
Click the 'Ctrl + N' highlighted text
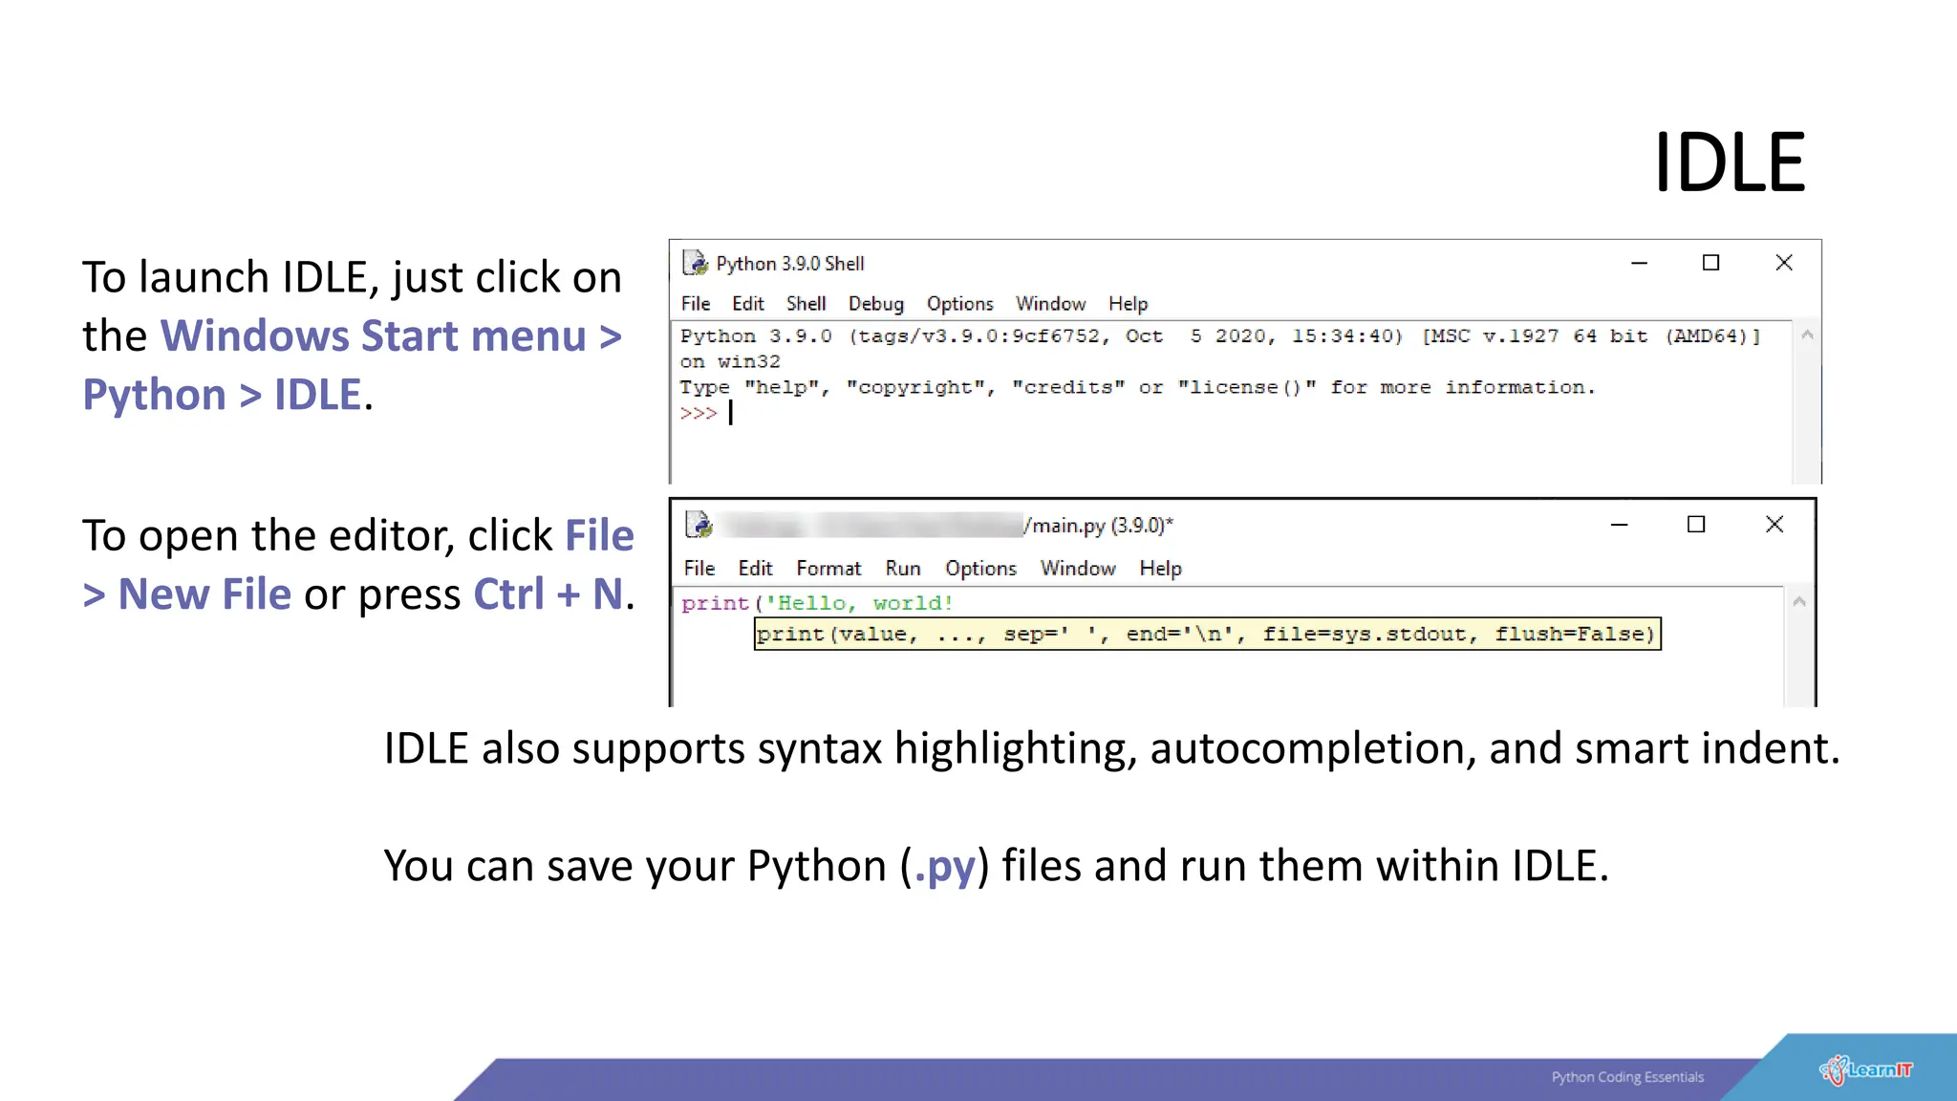point(548,594)
